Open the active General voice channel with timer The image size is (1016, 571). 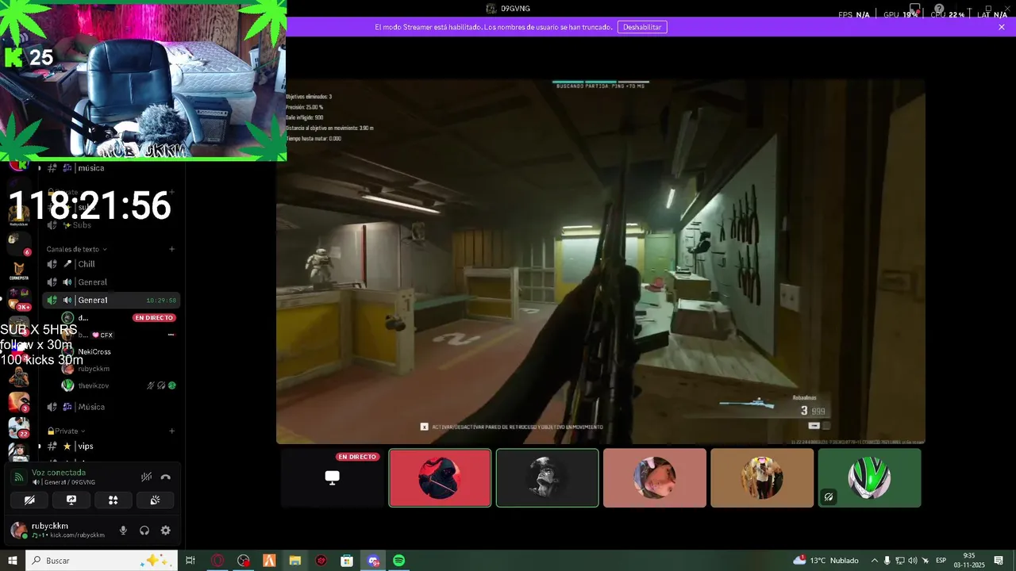113,301
